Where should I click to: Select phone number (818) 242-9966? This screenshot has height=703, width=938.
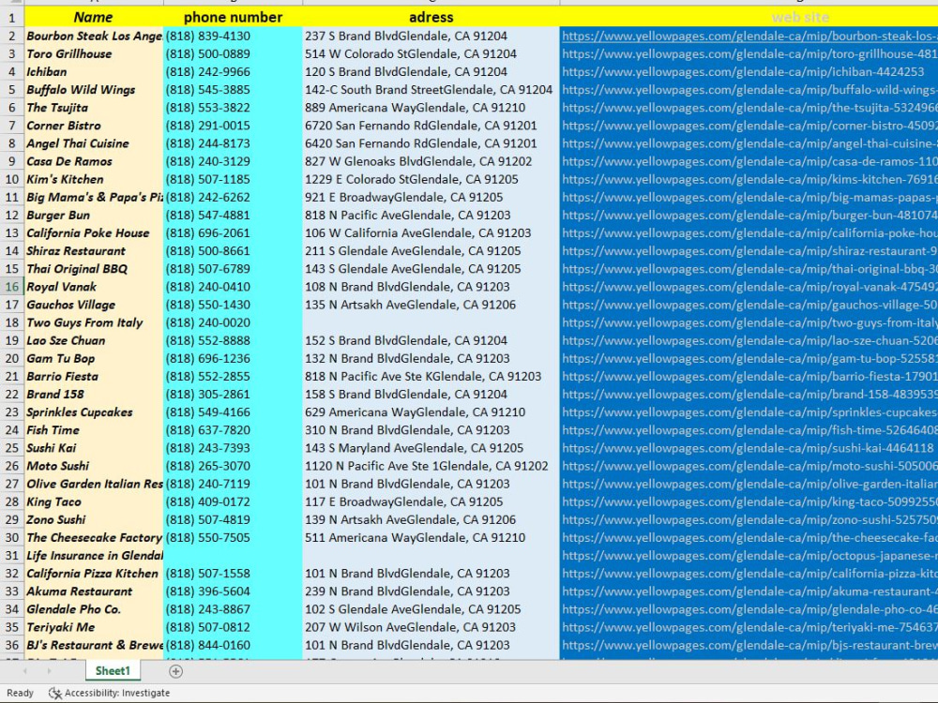click(x=233, y=72)
